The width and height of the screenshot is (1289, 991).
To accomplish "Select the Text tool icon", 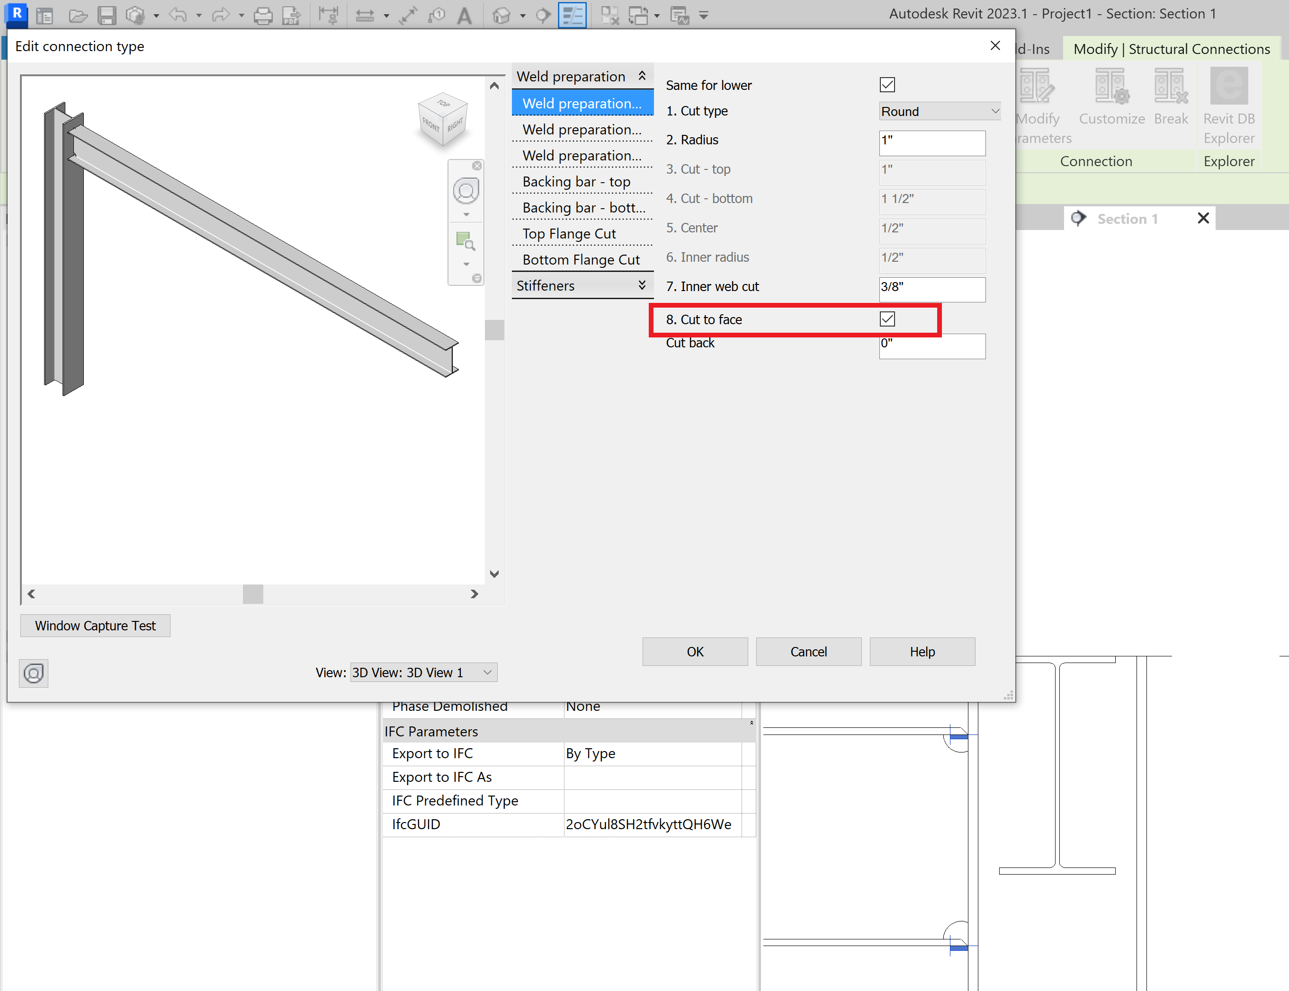I will tap(465, 15).
